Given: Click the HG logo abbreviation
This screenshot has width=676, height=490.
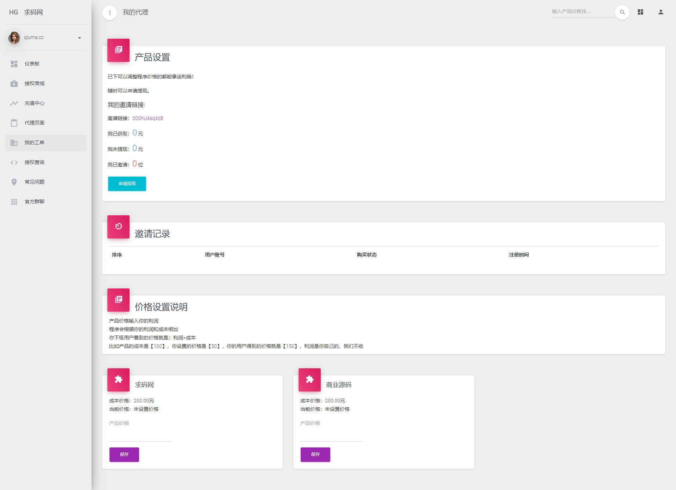Looking at the screenshot, I should coord(14,12).
